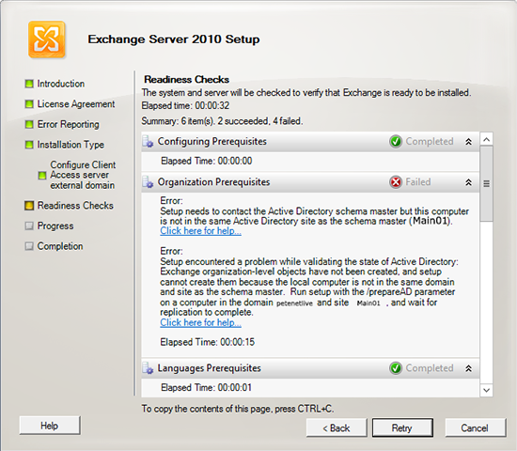517x451 pixels.
Task: Select the Installation Type step
Action: [70, 145]
